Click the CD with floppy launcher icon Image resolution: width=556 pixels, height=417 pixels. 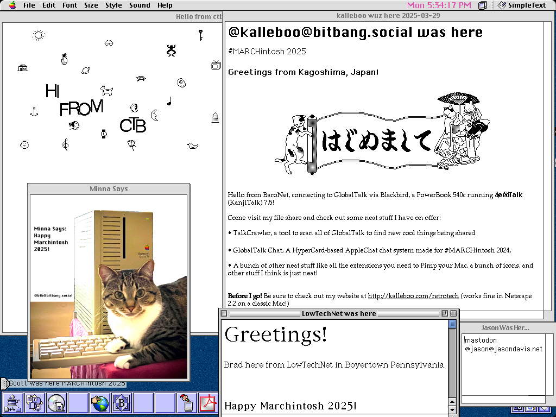[56, 403]
